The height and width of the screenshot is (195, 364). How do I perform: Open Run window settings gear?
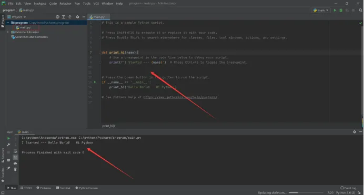355,132
